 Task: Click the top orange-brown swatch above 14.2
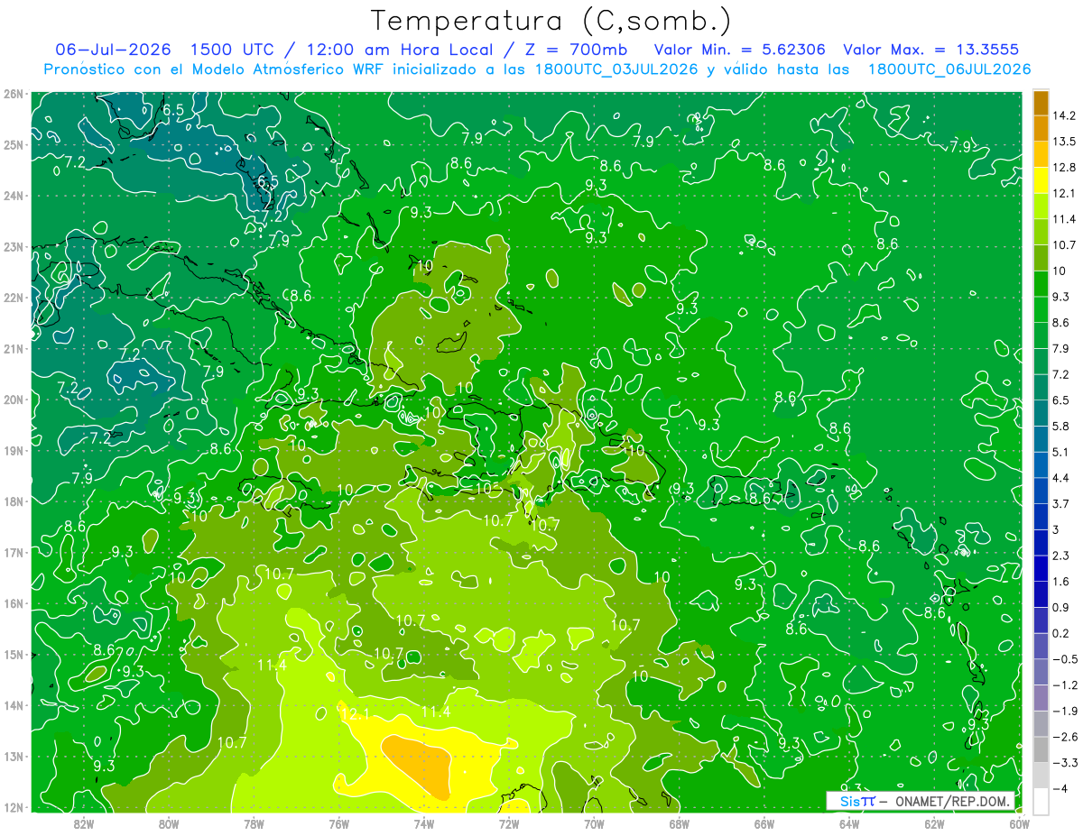tap(1041, 102)
